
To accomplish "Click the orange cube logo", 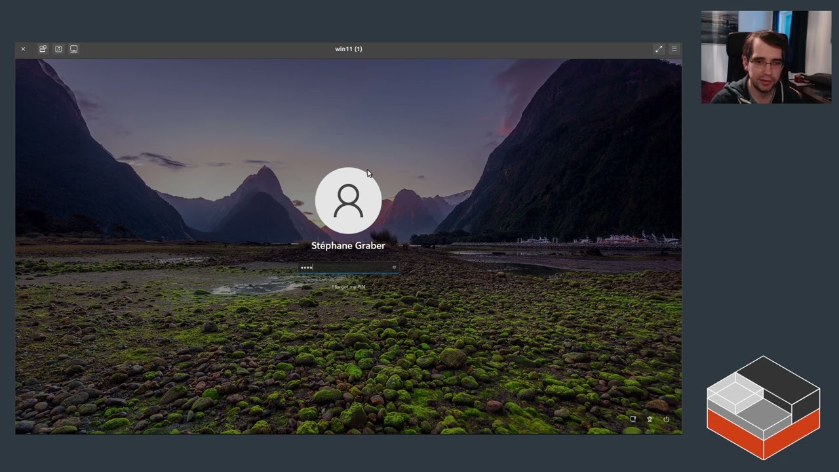I will pyautogui.click(x=763, y=408).
